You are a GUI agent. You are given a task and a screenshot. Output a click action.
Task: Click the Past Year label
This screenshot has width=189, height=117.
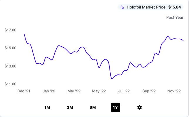pos(175,18)
